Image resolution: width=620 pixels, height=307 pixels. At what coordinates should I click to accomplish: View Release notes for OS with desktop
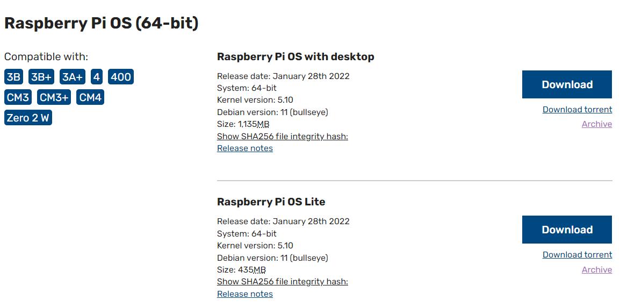(x=245, y=148)
